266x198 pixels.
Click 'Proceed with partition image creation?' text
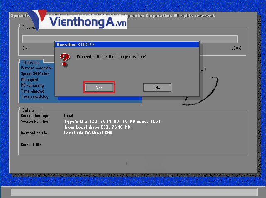[x=111, y=57]
